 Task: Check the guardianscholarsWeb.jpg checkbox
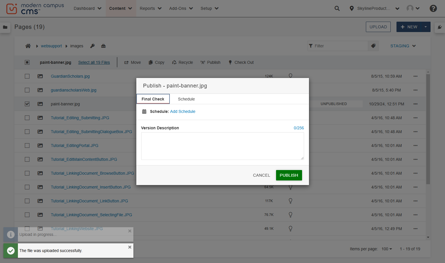tap(27, 90)
